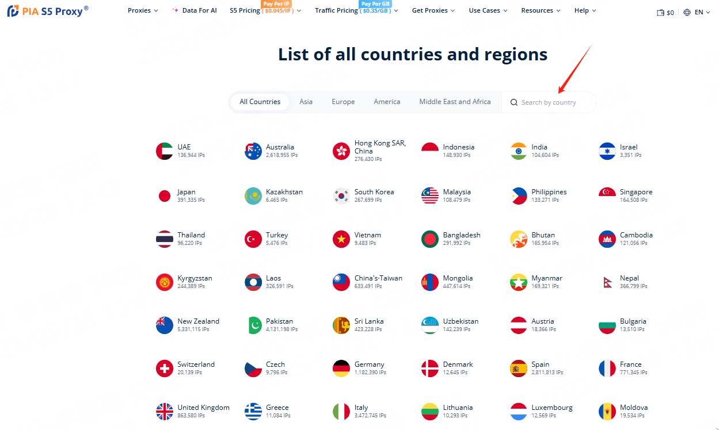
Task: Switch to Middle East and Africa tab
Action: (455, 102)
